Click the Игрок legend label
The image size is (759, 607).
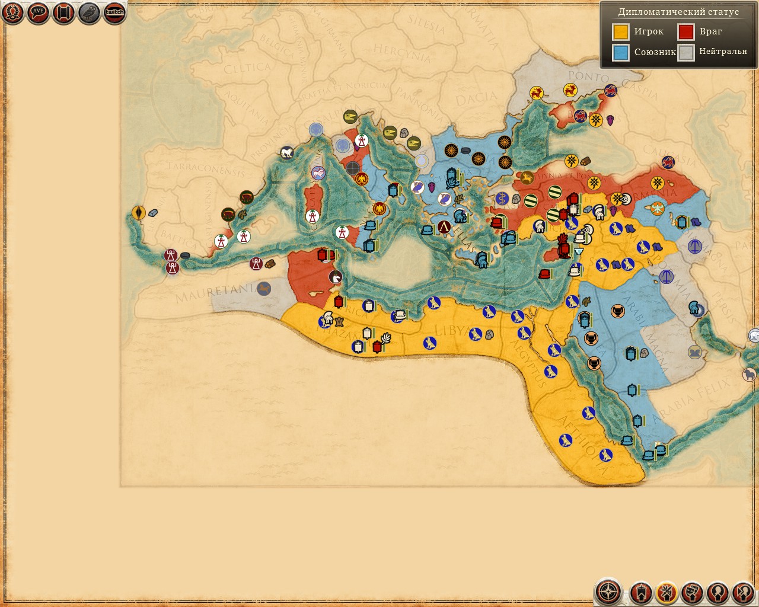point(649,31)
